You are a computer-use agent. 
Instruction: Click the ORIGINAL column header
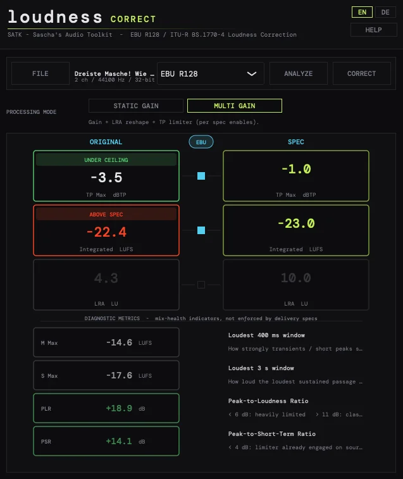coord(106,142)
